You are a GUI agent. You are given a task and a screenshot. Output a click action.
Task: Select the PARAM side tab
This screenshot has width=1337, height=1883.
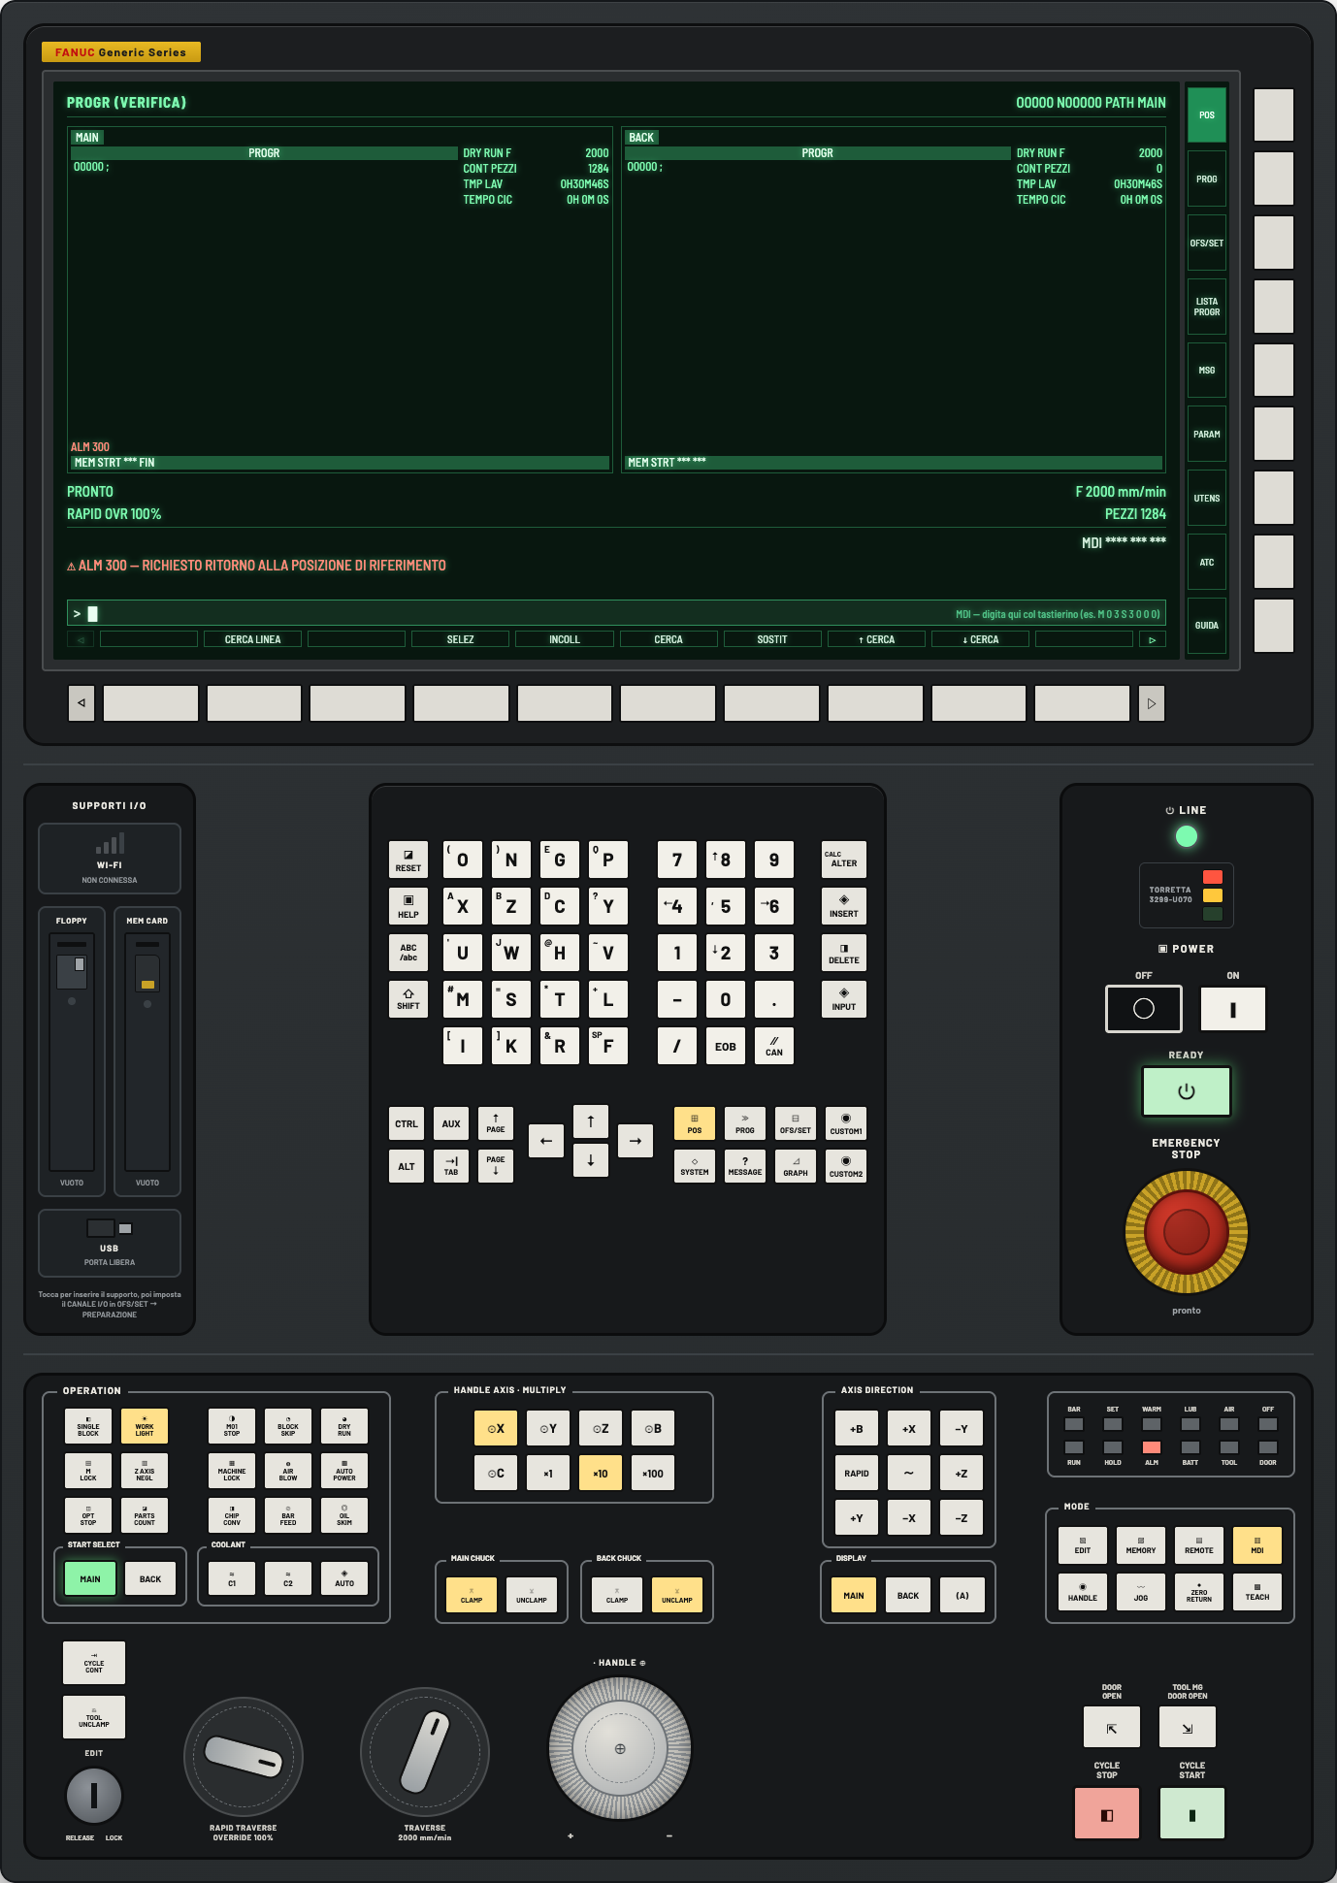click(1207, 435)
